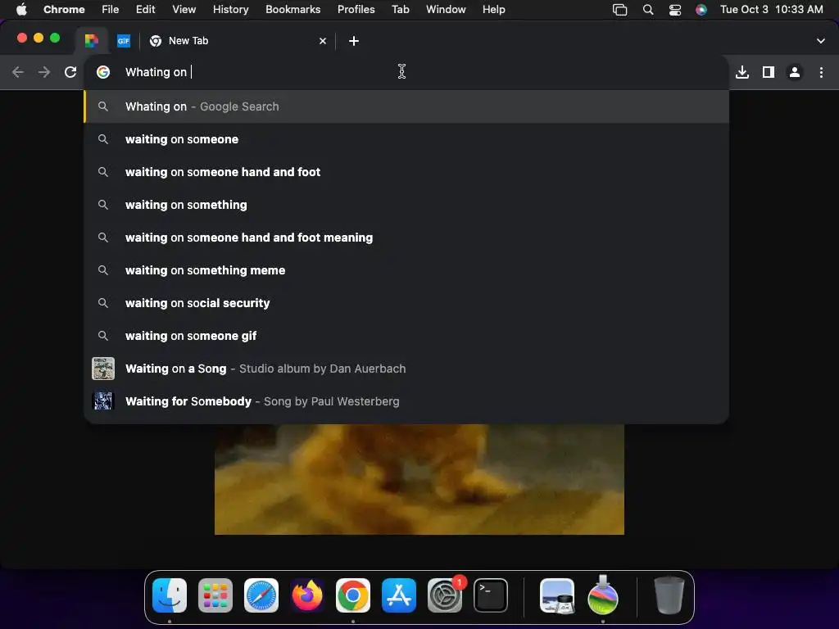Open the Chrome profile avatar icon

(795, 72)
